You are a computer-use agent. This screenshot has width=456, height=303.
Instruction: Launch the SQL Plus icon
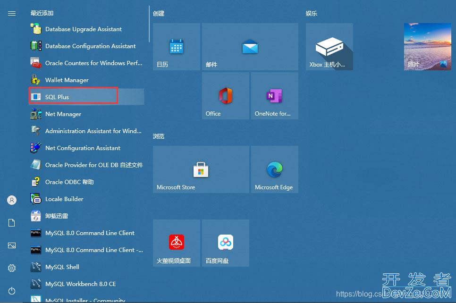pos(36,97)
